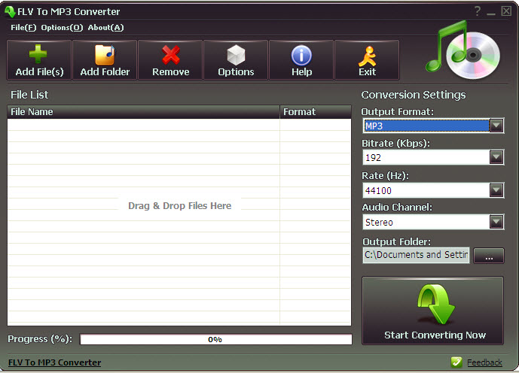The image size is (519, 373).
Task: Click the question mark help icon in title bar
Action: point(478,11)
